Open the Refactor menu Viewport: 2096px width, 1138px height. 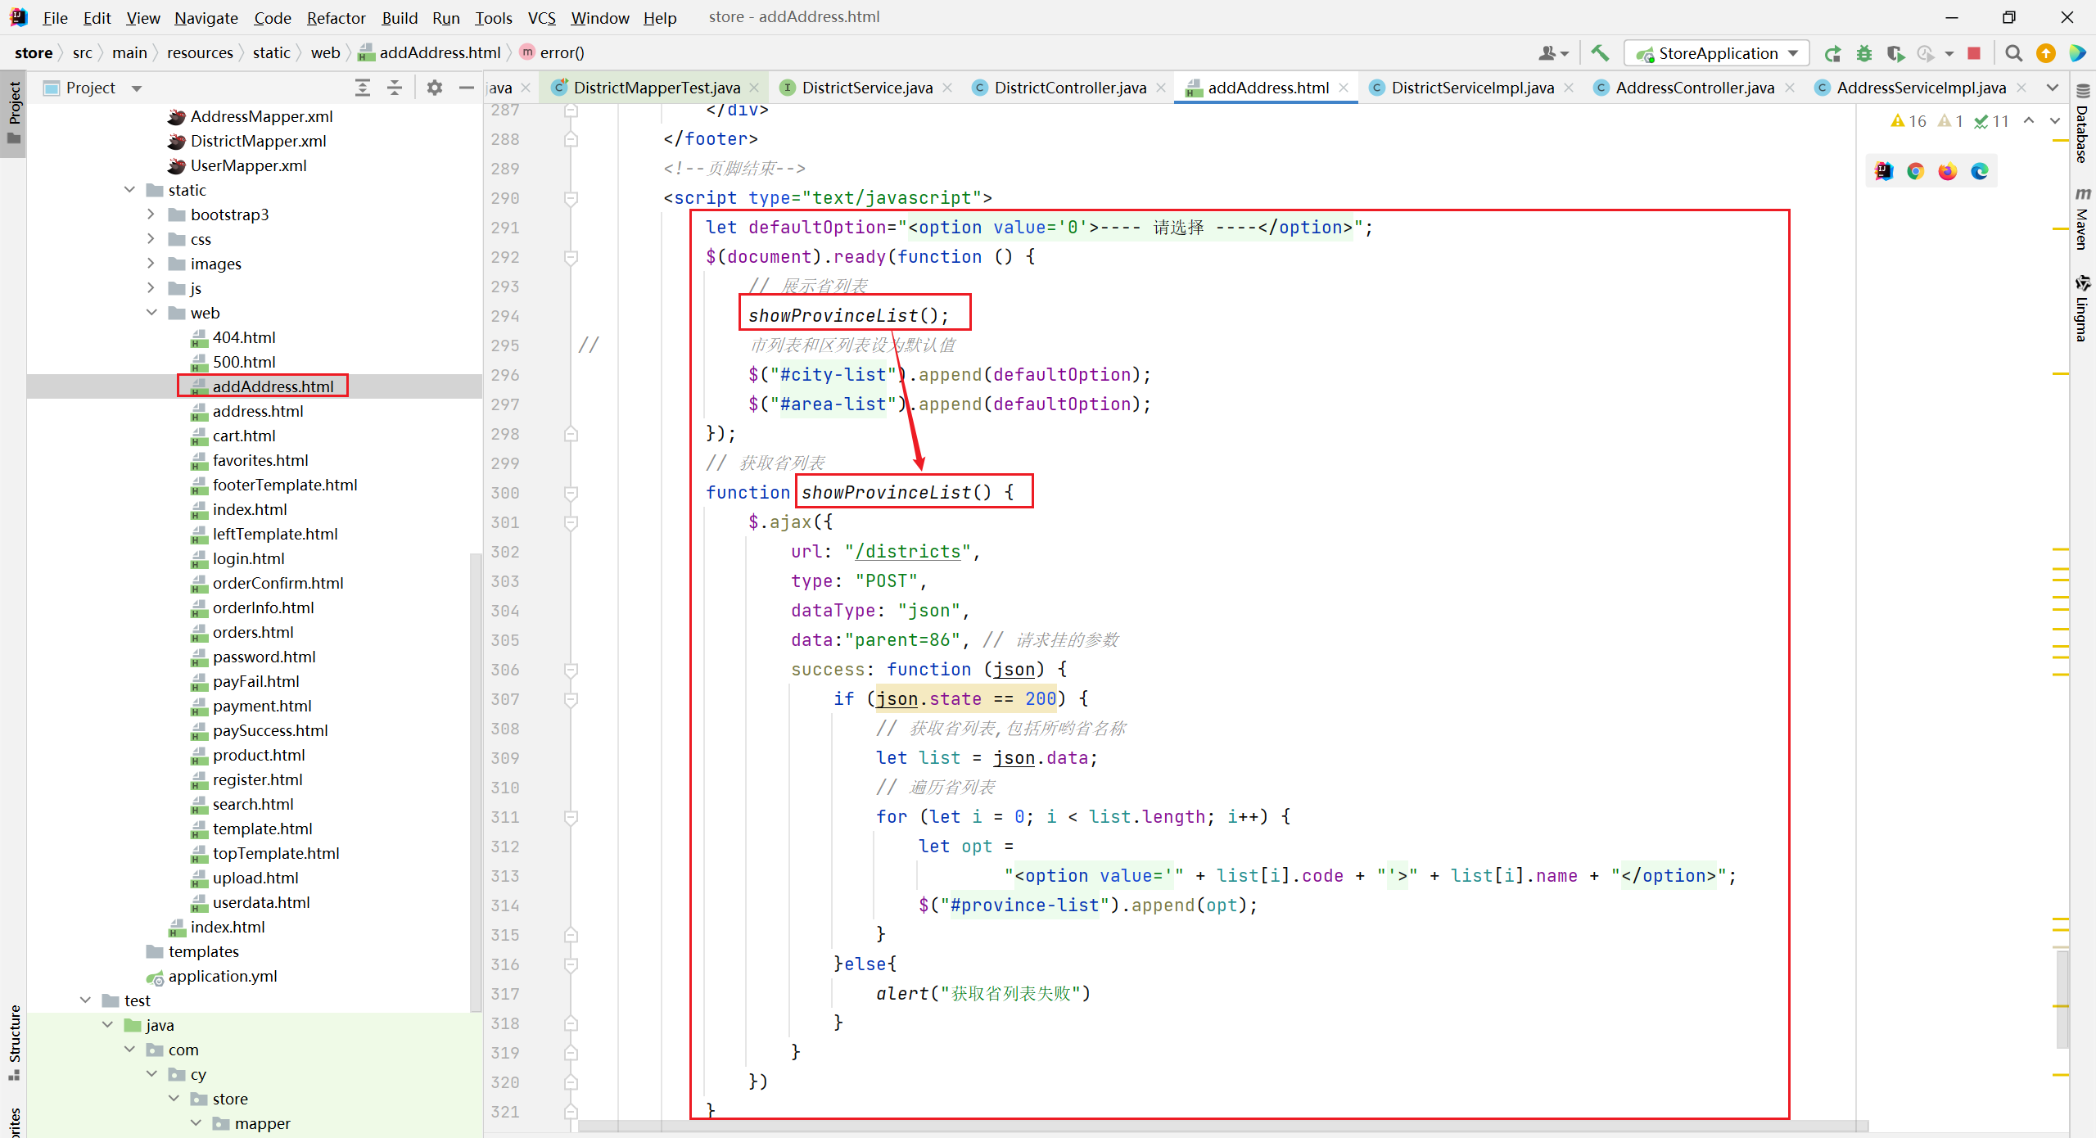tap(336, 17)
